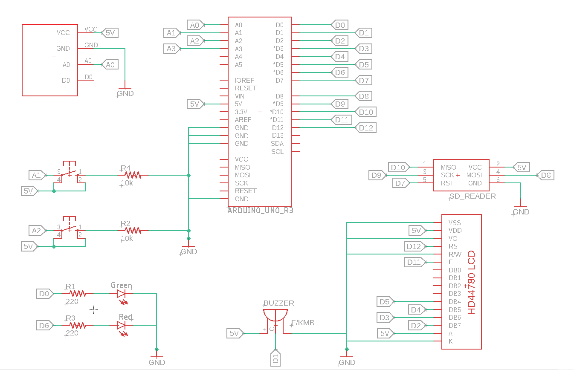The width and height of the screenshot is (574, 370).
Task: Click the SD_READER component name
Action: 473,197
